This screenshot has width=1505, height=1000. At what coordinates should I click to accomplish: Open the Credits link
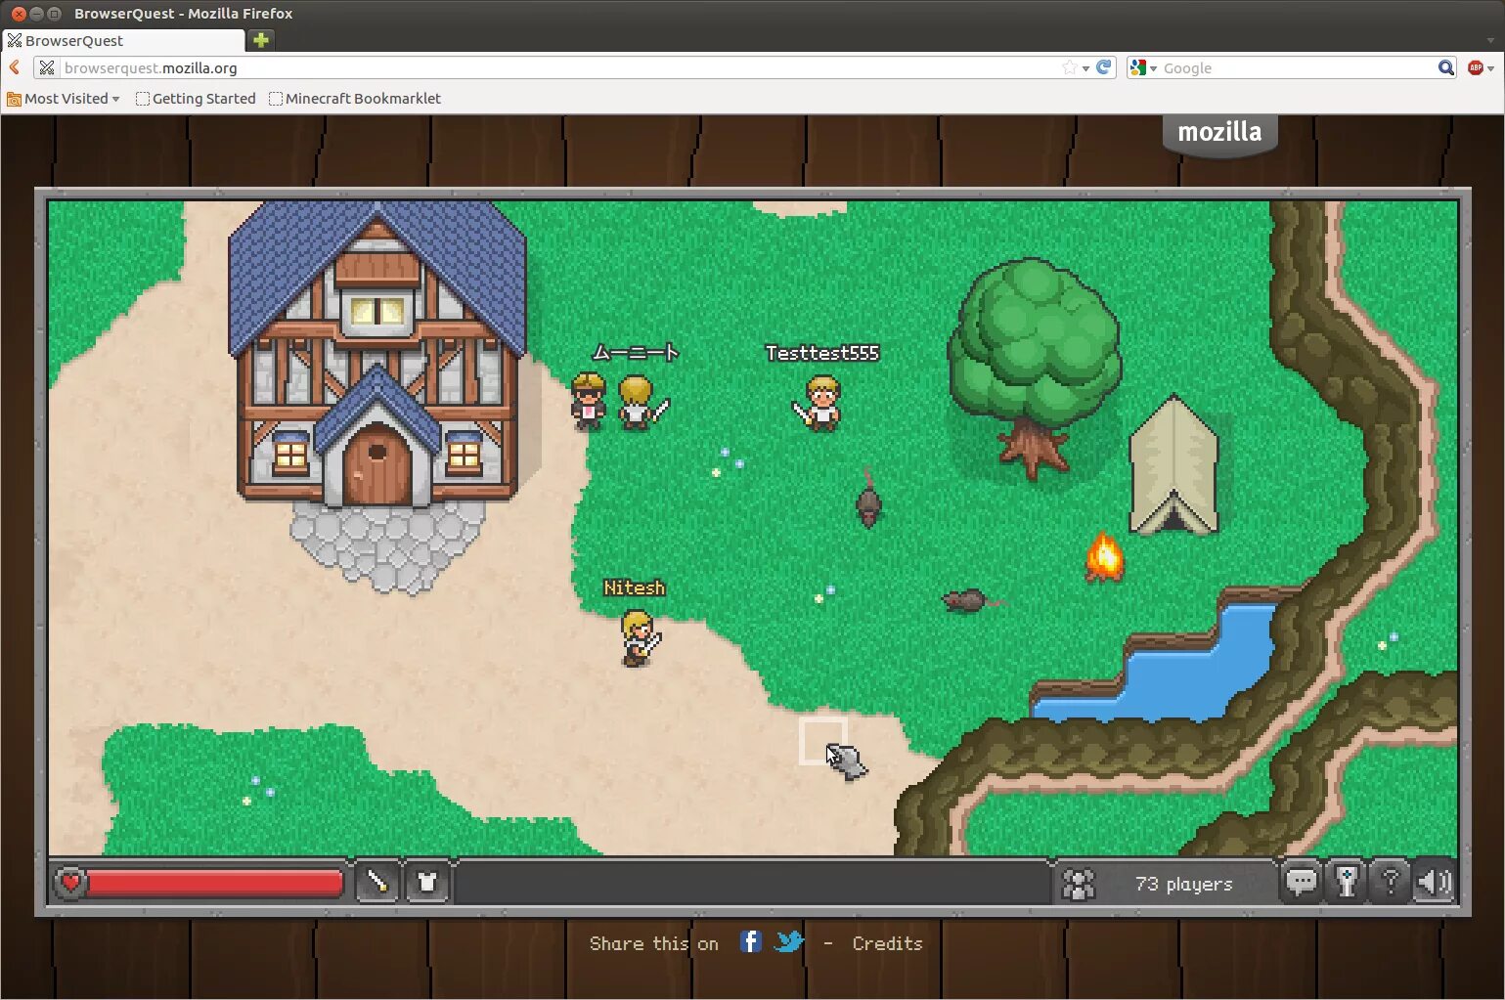click(887, 943)
